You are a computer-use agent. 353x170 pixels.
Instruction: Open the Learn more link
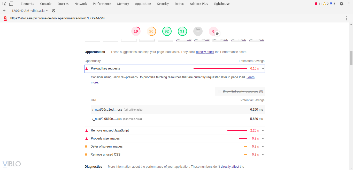tap(250, 77)
